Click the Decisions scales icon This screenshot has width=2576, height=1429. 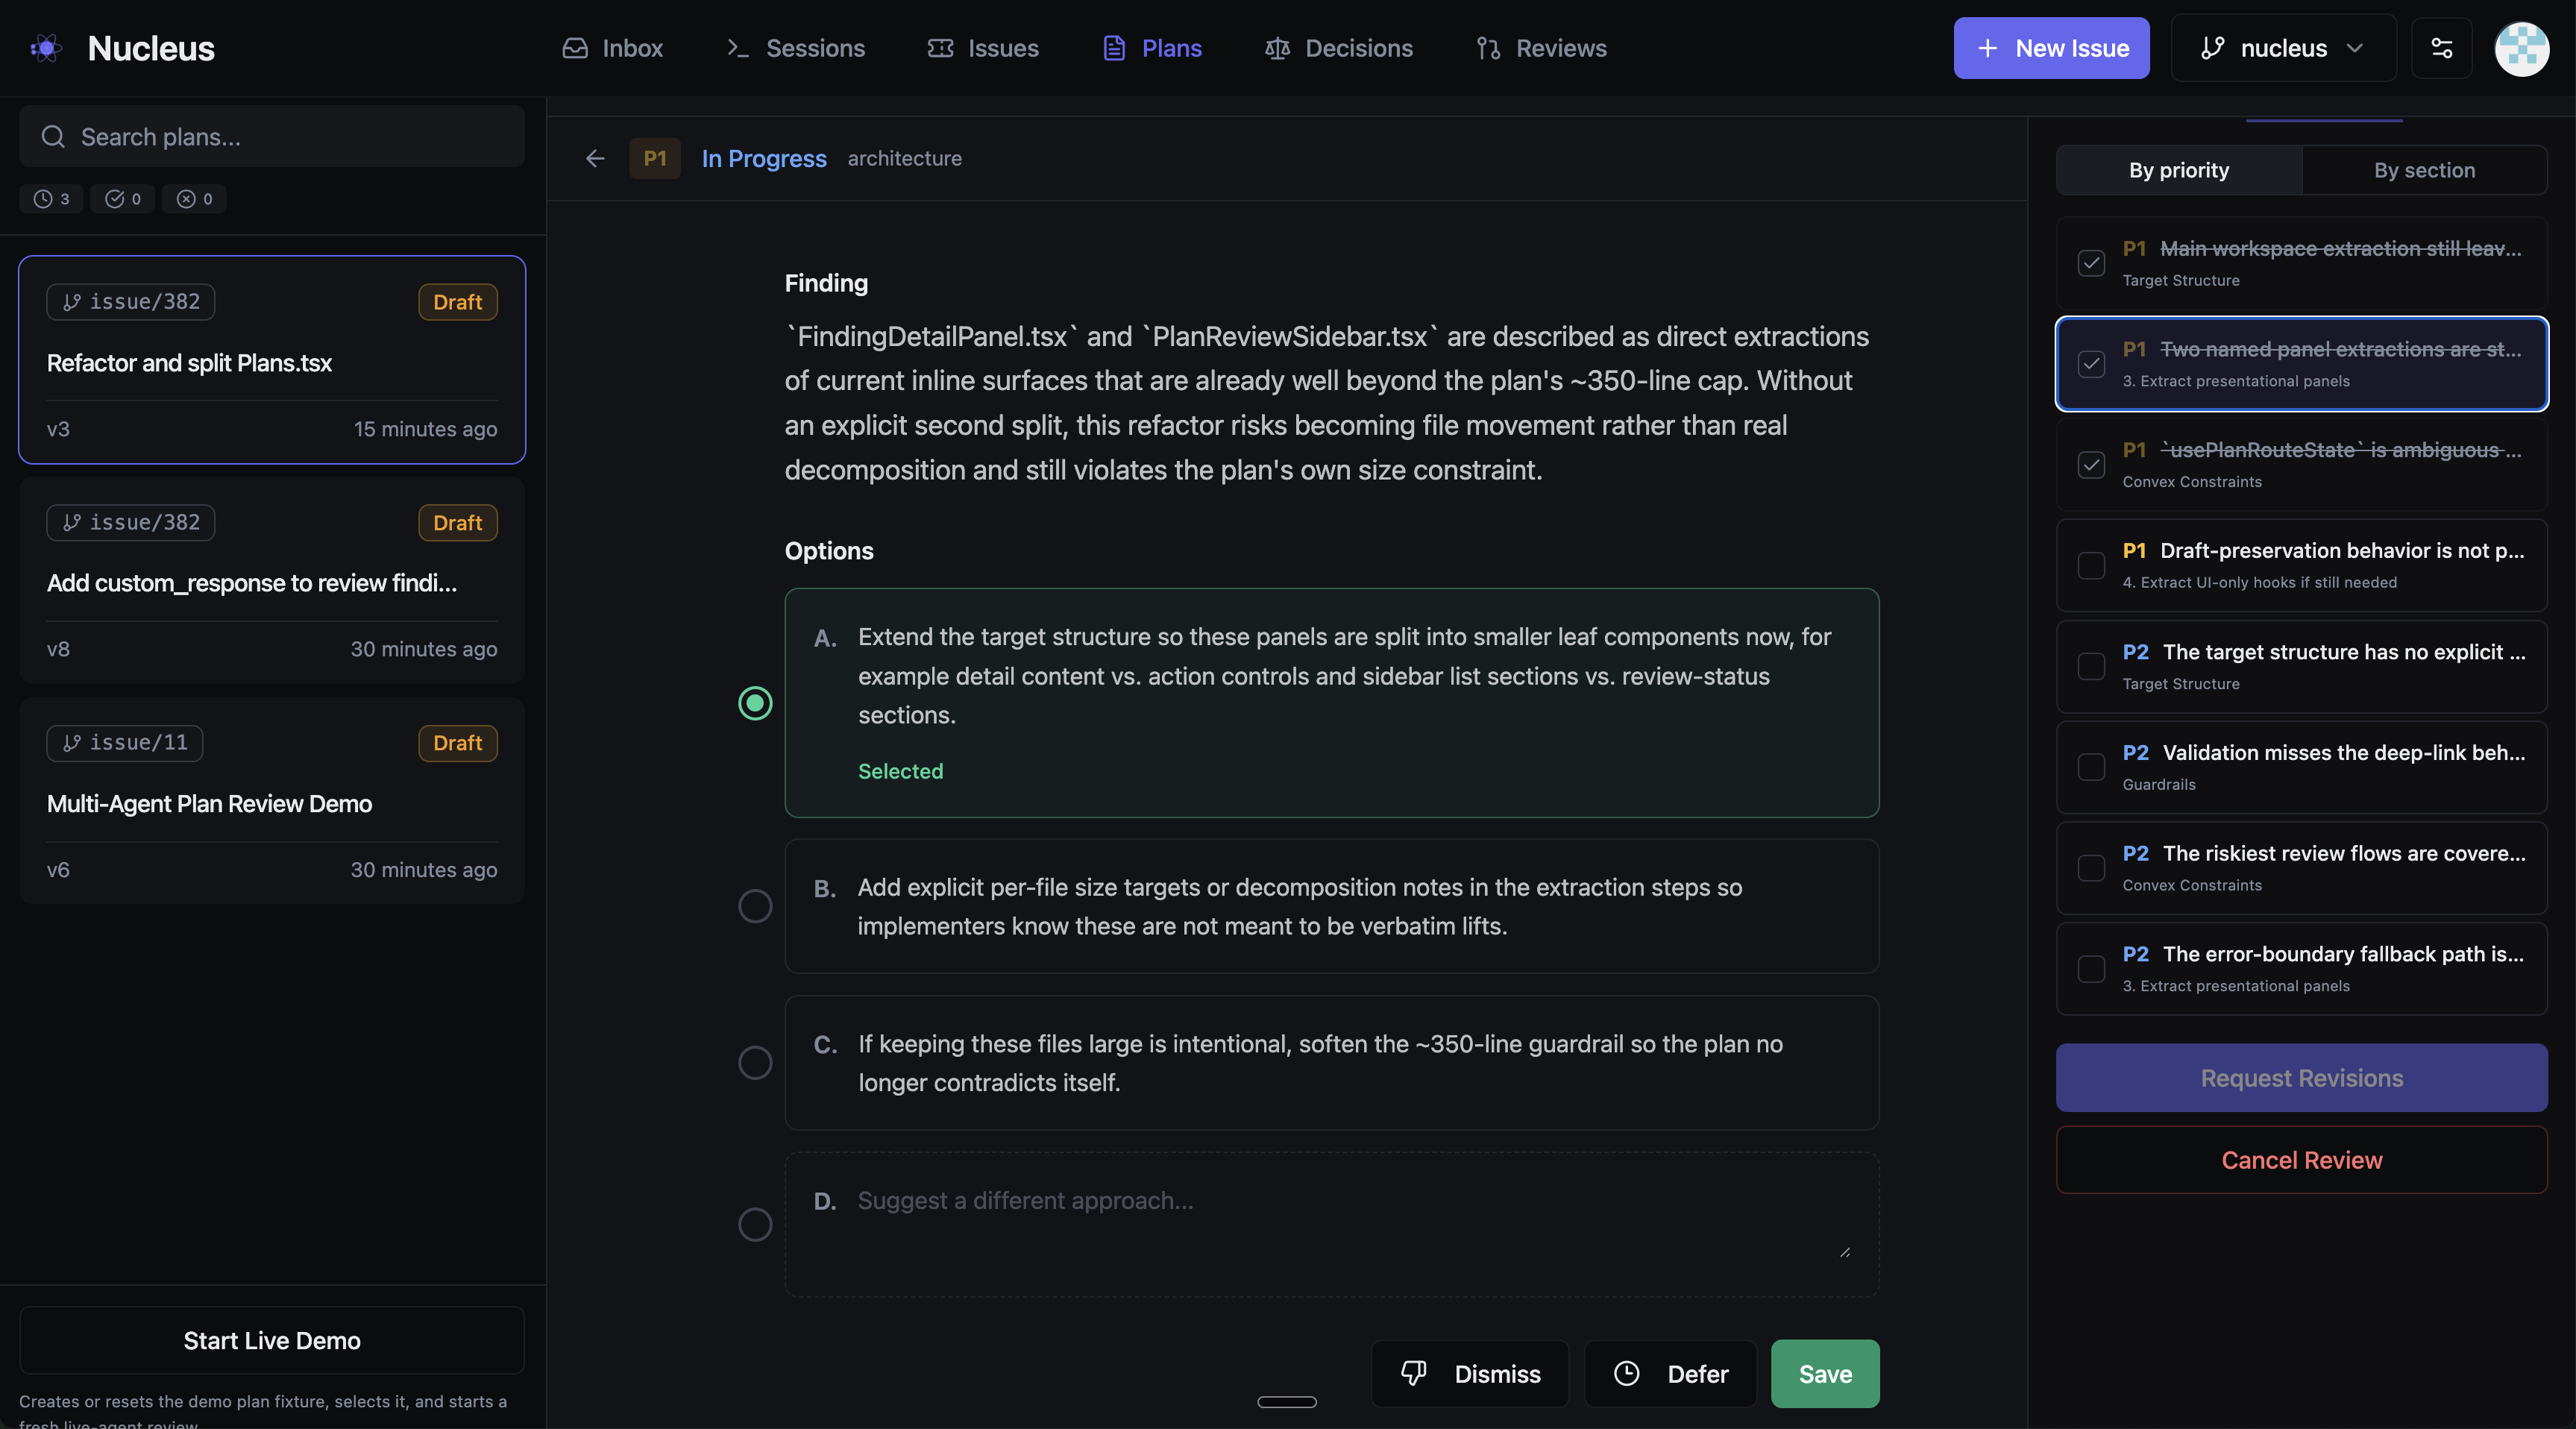point(1277,48)
